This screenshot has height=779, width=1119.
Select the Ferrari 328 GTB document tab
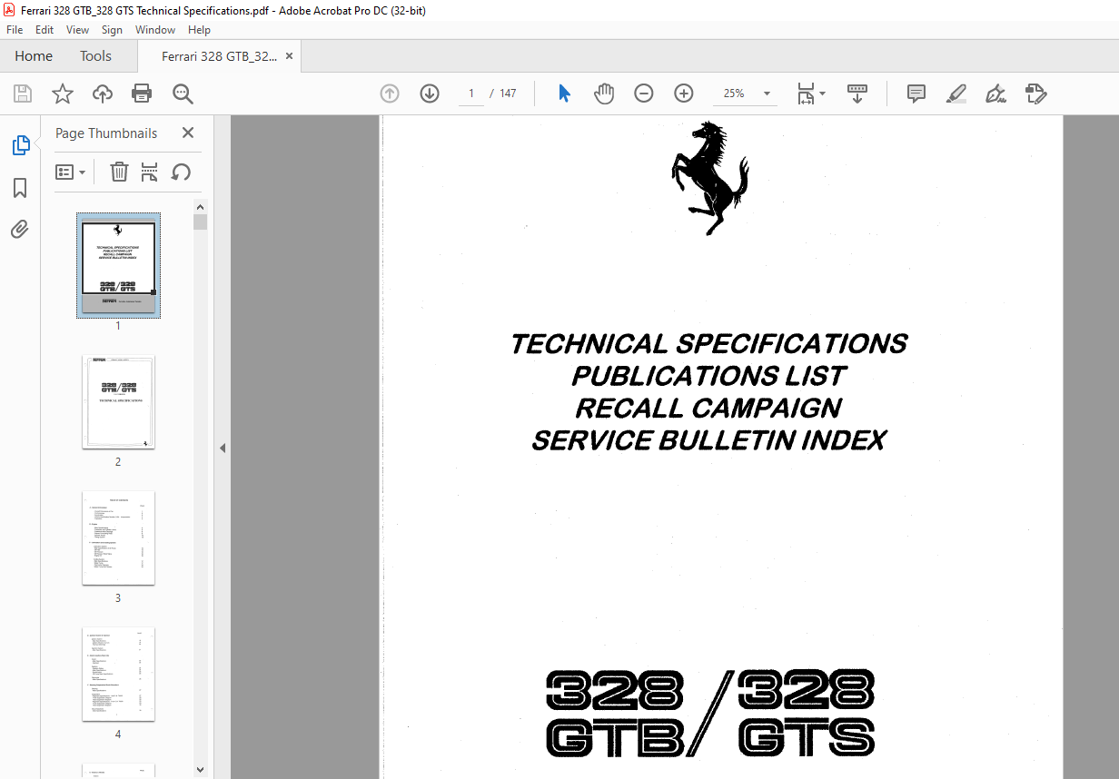(x=220, y=56)
